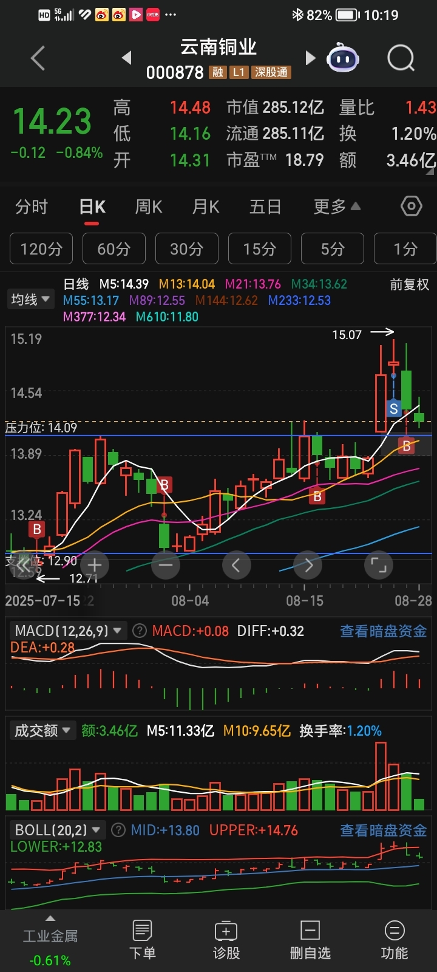
Task: Expand 工业金属 sector panel arrow
Action: (x=50, y=919)
